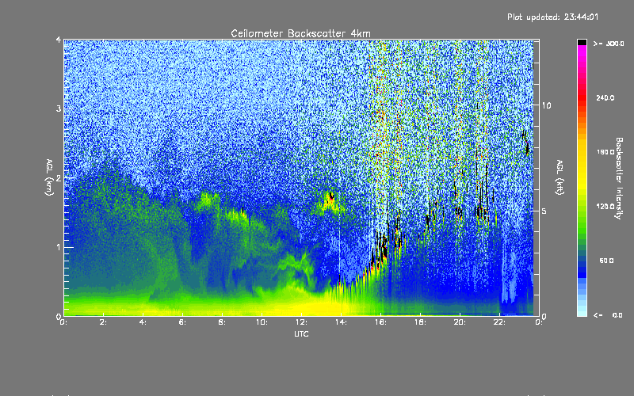Click the colorbar value 240.0
The width and height of the screenshot is (634, 396).
605,98
